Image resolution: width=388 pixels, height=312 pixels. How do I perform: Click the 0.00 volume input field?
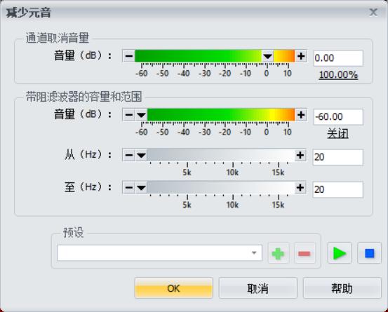[x=338, y=58]
